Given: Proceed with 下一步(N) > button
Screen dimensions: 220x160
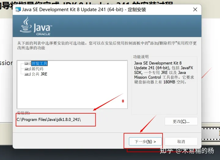Looking at the screenshot, I should point(145,141).
